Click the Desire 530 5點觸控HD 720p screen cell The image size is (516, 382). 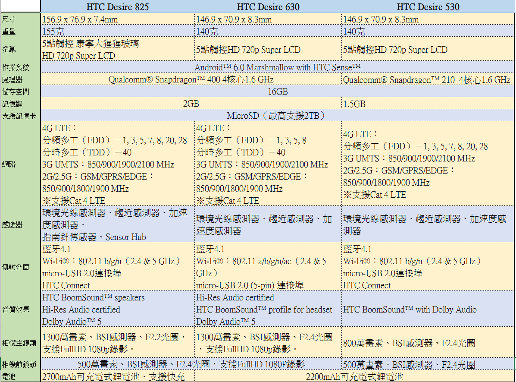pyautogui.click(x=428, y=50)
